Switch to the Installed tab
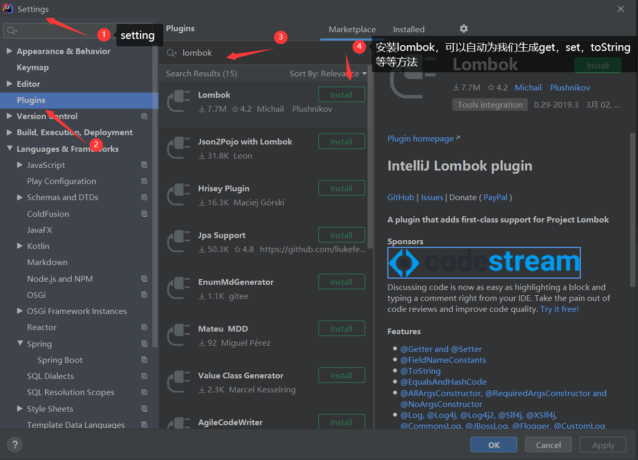The image size is (638, 460). click(x=409, y=30)
